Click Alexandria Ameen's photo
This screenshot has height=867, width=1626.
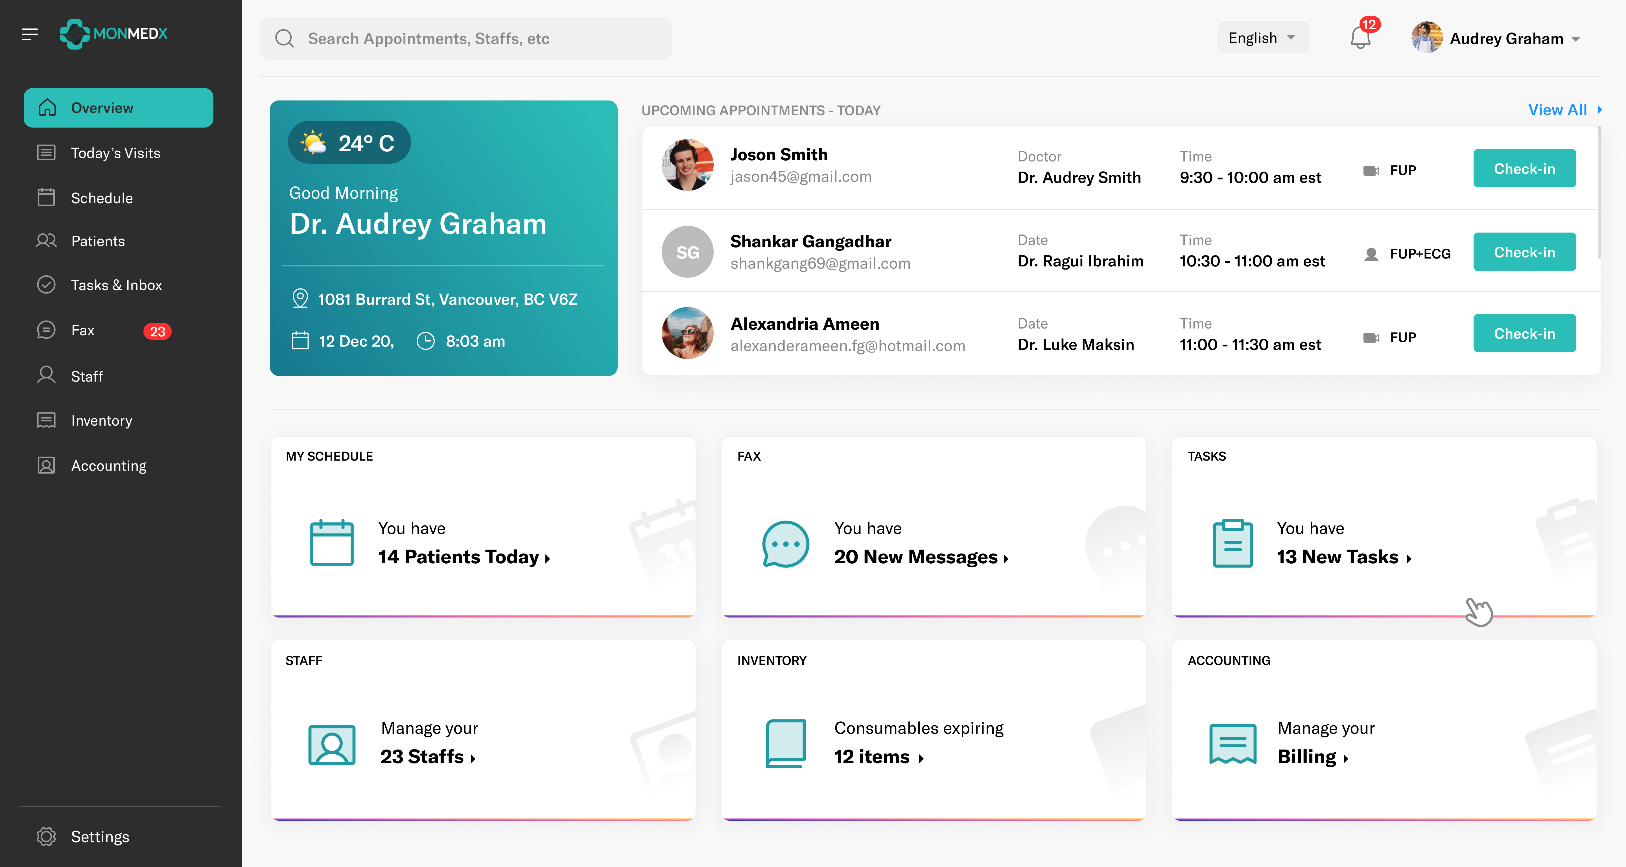687,333
